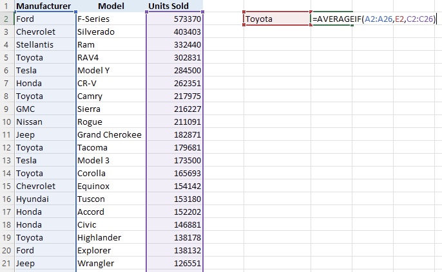This screenshot has height=272, width=442.
Task: Click the Highlander model cell
Action: [111, 238]
